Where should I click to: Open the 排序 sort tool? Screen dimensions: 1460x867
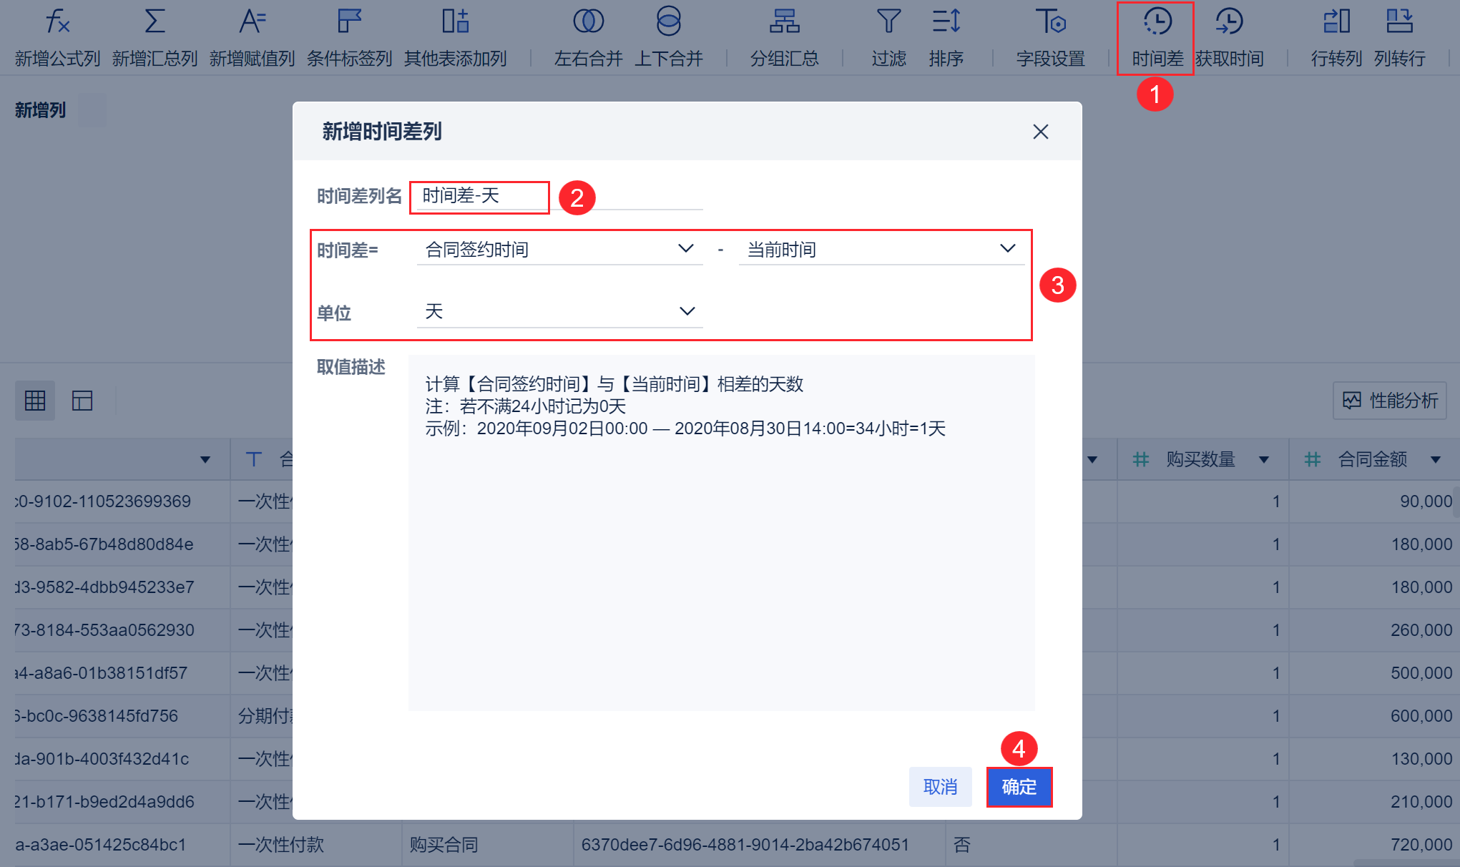point(946,39)
